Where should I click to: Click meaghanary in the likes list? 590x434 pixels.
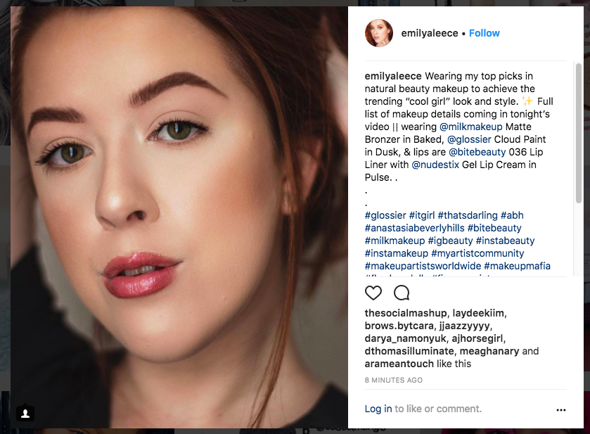coord(490,351)
